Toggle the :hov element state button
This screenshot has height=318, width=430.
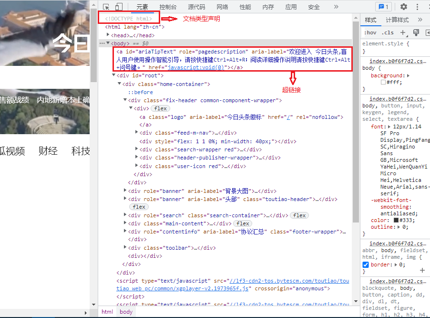(x=370, y=32)
